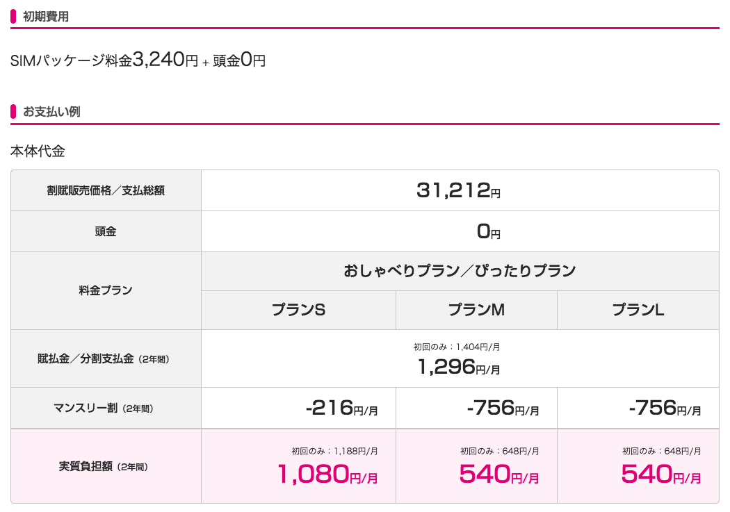This screenshot has height=512, width=730.
Task: Select the プランS column header
Action: tap(298, 310)
